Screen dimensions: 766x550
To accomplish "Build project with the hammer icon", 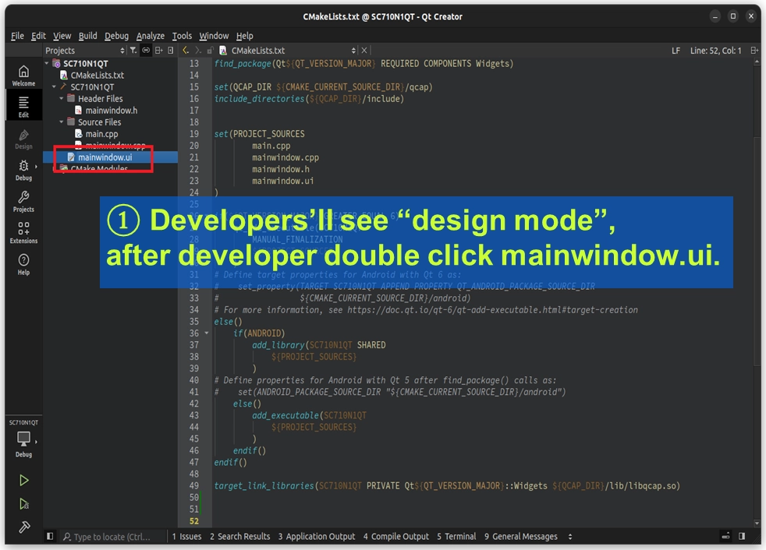I will (24, 527).
